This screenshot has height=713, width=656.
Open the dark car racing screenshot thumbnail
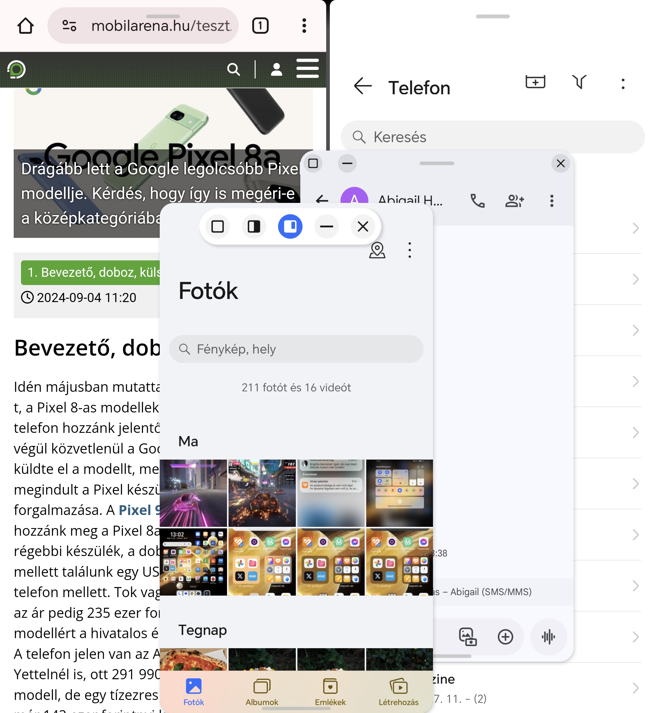pos(262,493)
